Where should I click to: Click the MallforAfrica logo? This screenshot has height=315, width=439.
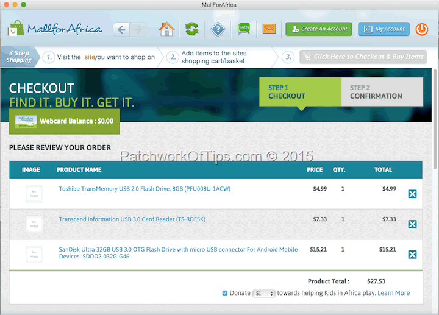click(x=55, y=29)
